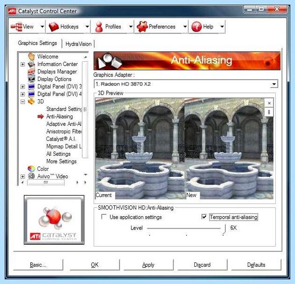This screenshot has height=284, width=295.
Task: Expand the Digital Panel (DVI) 3 node
Action: click(23, 86)
